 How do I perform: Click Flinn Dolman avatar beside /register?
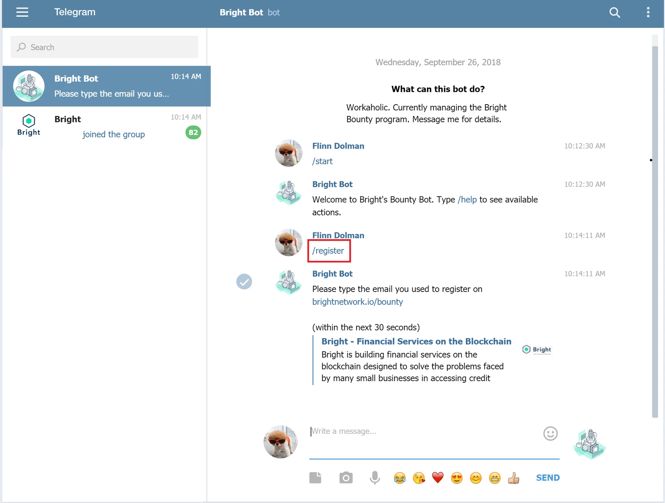coord(288,243)
